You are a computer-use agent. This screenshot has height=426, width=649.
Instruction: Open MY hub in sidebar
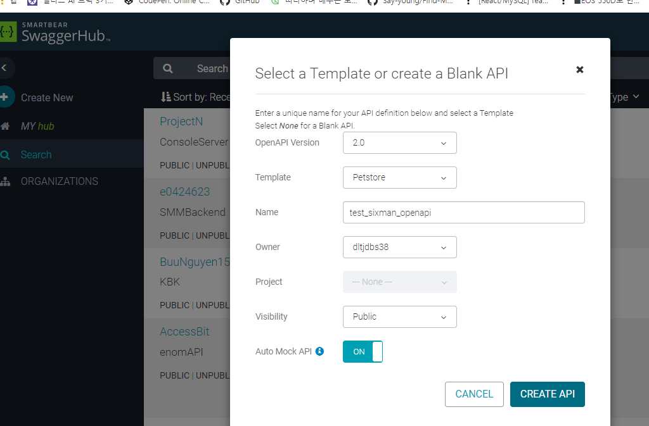(37, 126)
